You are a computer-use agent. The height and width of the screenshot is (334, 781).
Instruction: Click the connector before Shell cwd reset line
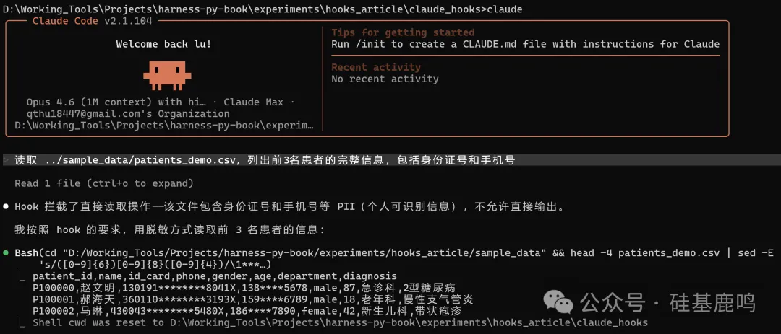point(24,322)
